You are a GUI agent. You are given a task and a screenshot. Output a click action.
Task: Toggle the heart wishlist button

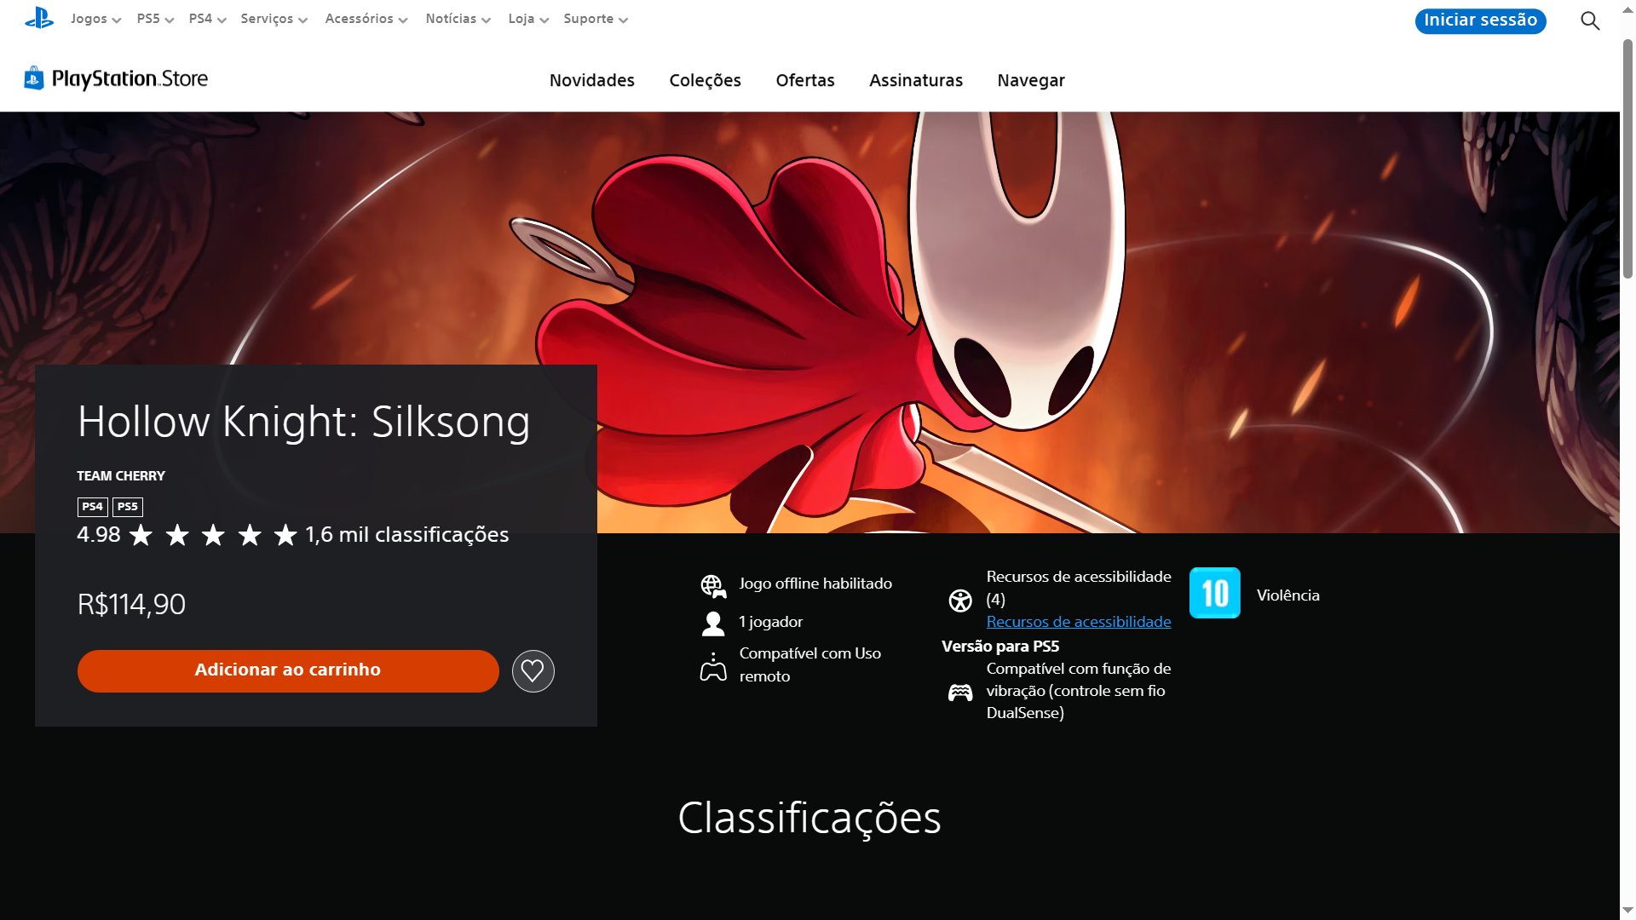(x=533, y=671)
